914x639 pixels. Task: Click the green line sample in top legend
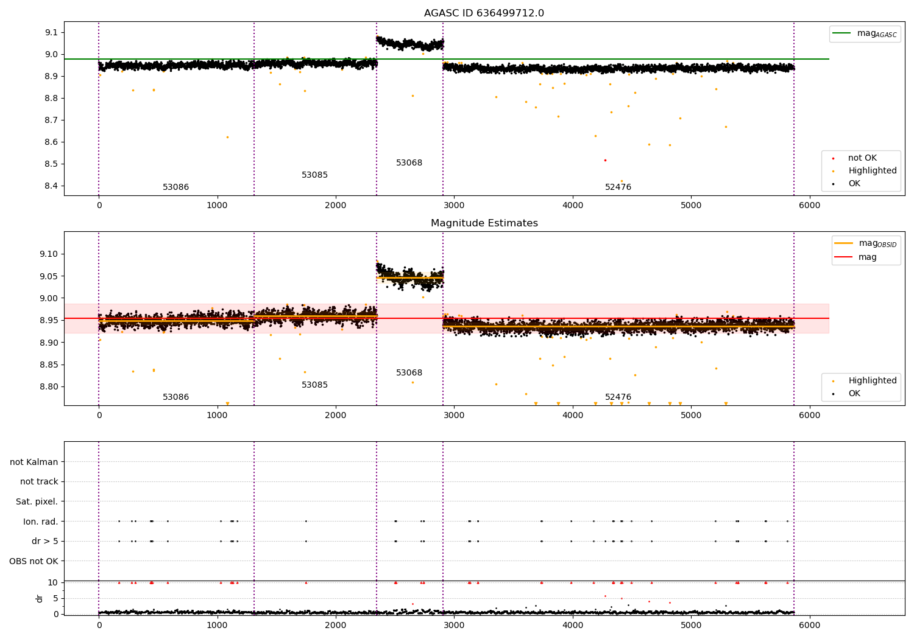click(843, 33)
